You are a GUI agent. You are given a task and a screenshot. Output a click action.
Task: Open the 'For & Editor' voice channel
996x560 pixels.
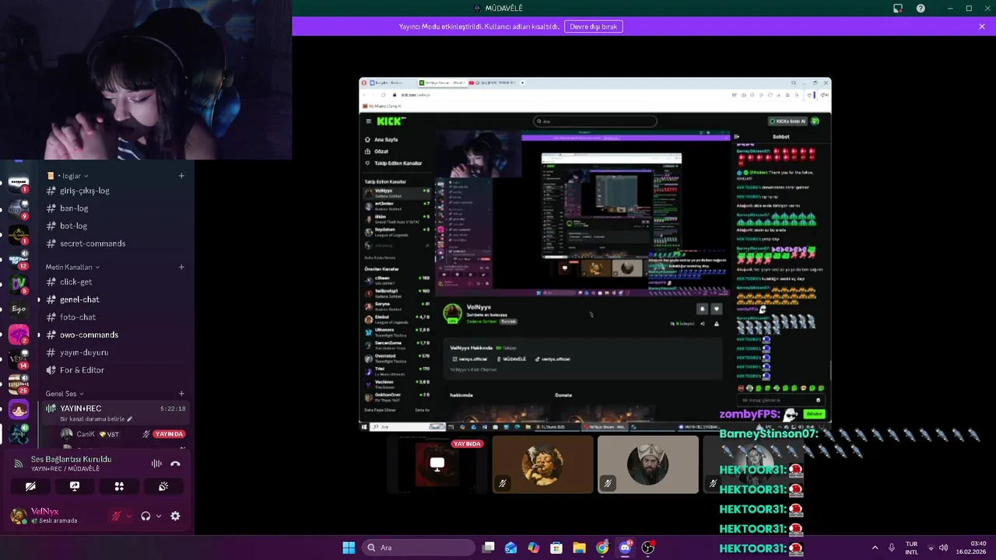(x=115, y=370)
